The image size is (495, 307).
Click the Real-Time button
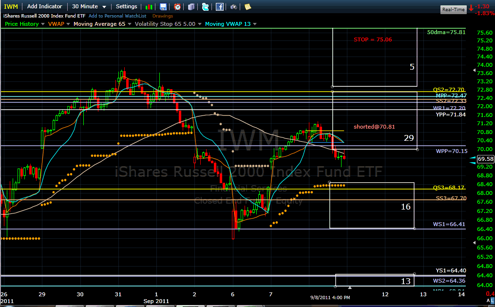(453, 9)
